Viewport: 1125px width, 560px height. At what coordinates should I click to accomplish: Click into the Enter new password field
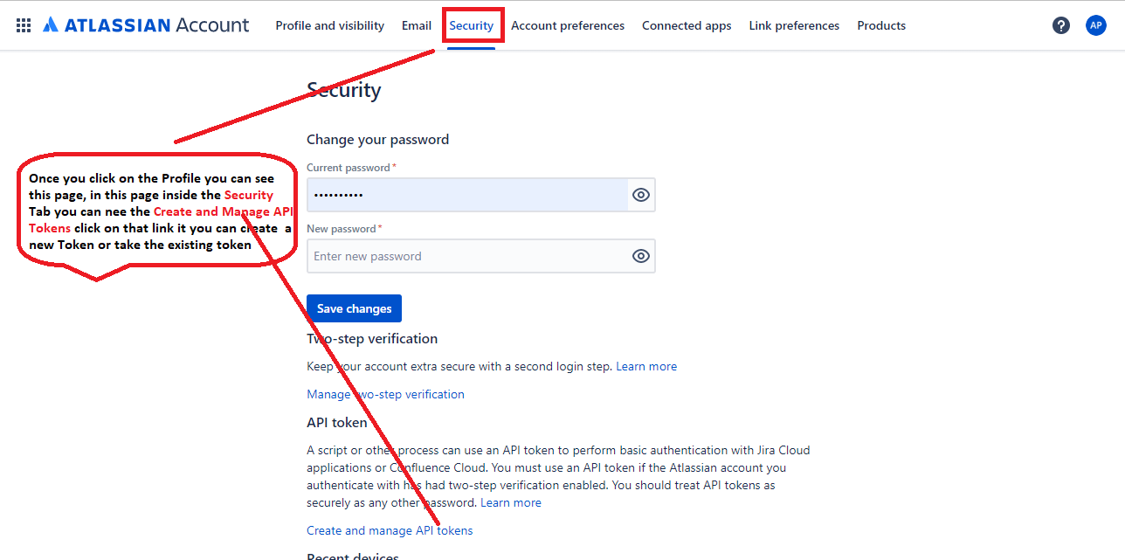pos(467,256)
